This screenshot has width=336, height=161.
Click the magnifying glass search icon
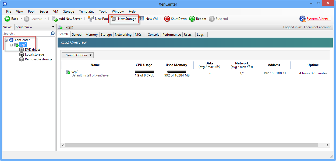pos(52,34)
